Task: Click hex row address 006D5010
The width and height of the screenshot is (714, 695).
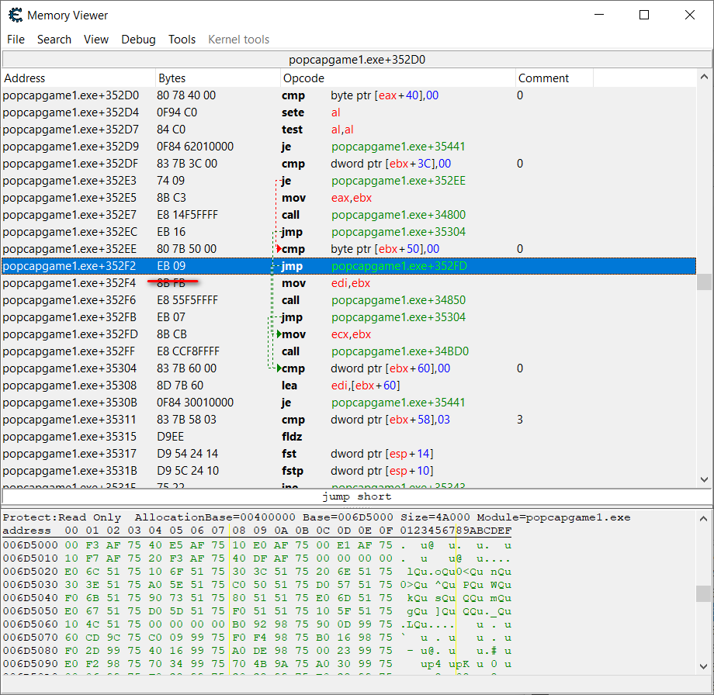Action: coord(30,558)
